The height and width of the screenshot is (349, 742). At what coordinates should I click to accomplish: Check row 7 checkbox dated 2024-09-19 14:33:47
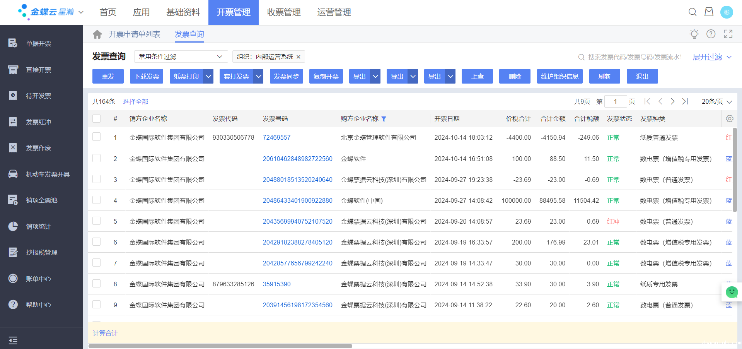pyautogui.click(x=97, y=263)
